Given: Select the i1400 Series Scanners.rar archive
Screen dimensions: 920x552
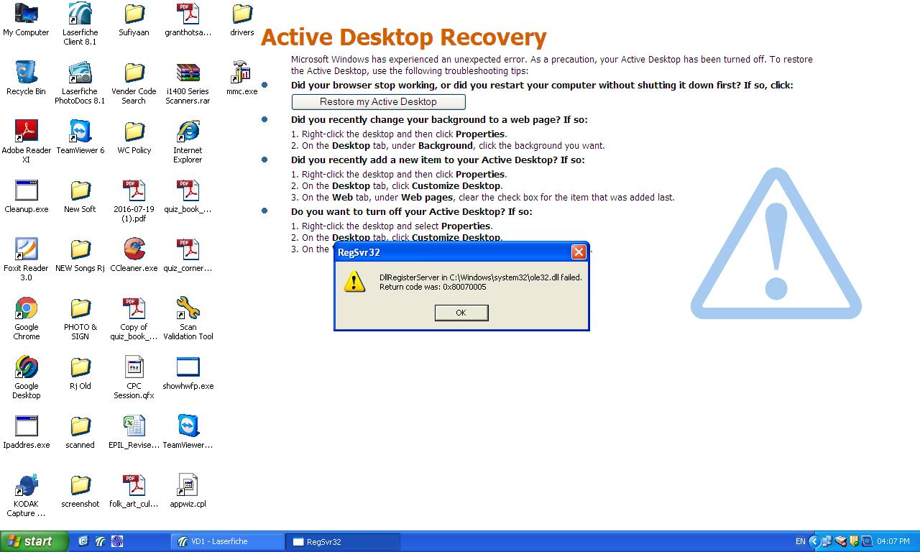Looking at the screenshot, I should (x=188, y=83).
